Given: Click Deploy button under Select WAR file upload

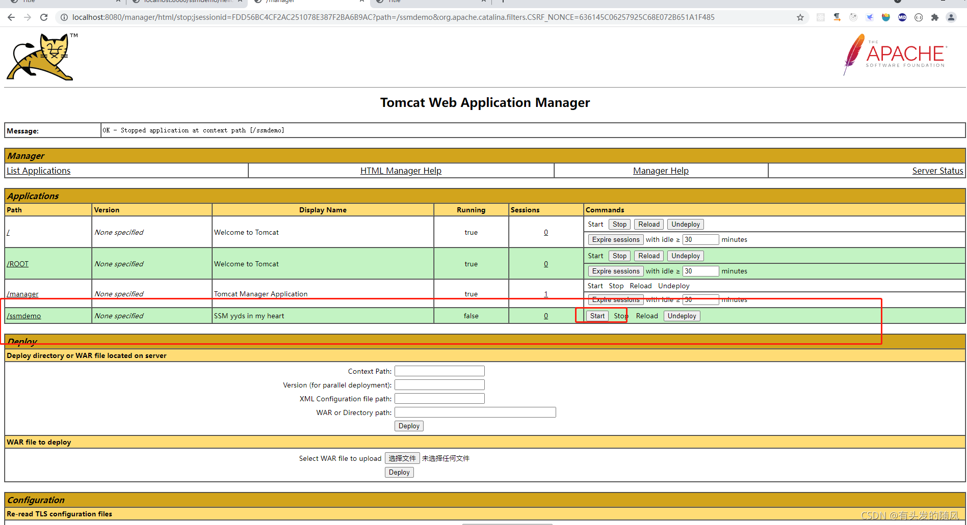Looking at the screenshot, I should (x=399, y=472).
